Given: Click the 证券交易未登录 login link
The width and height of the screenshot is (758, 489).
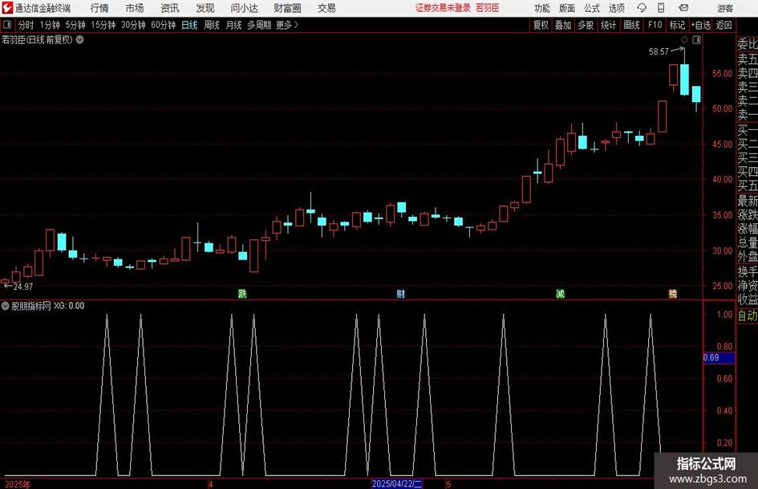Looking at the screenshot, I should coord(443,8).
